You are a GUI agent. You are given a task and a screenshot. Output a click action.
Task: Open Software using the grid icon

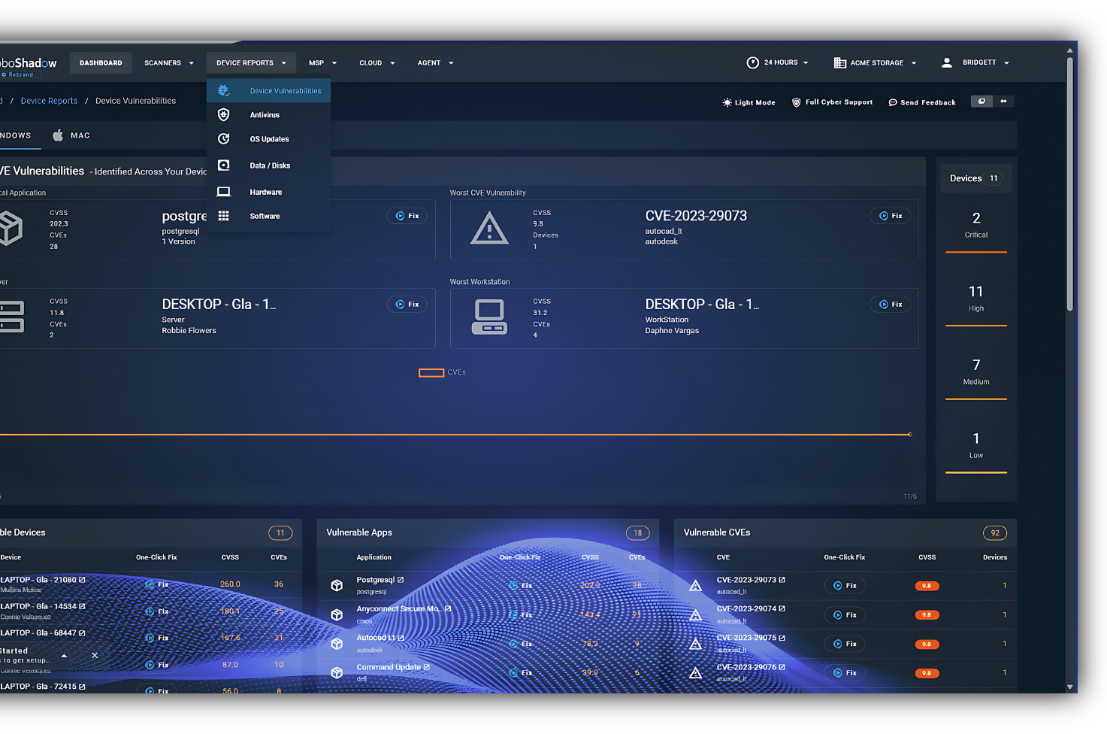click(223, 216)
